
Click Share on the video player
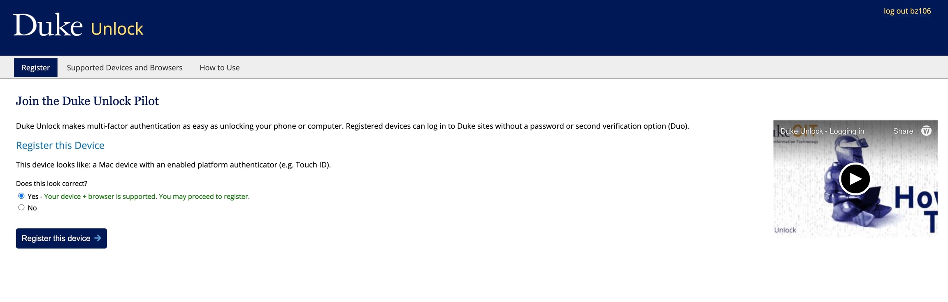point(903,131)
